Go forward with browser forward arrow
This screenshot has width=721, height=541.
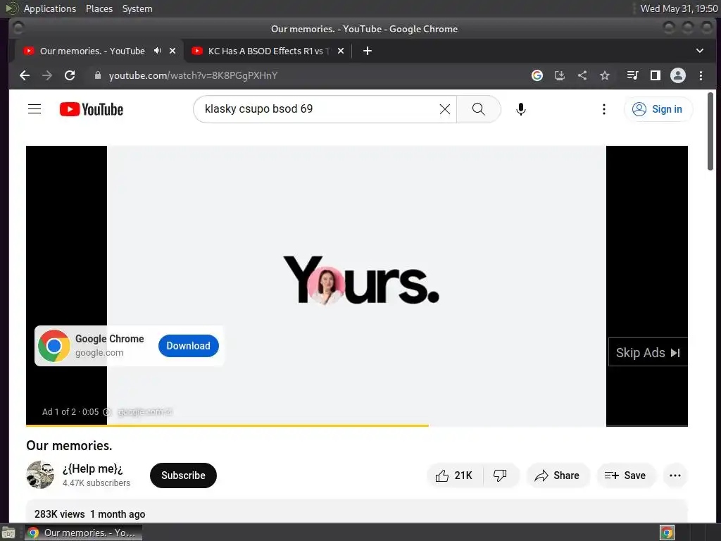[x=47, y=75]
